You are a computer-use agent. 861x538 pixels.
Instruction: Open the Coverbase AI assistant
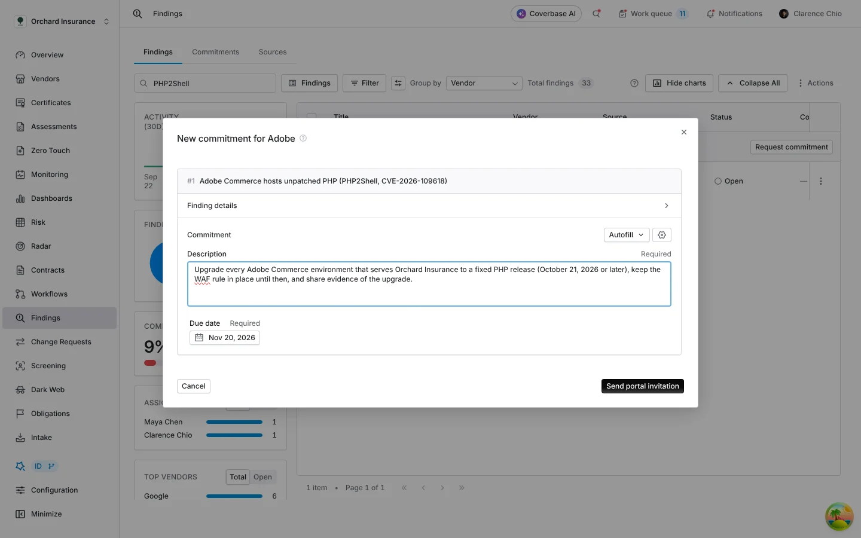point(546,14)
